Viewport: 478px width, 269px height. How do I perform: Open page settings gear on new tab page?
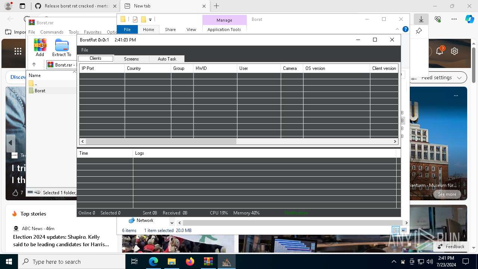[x=454, y=51]
